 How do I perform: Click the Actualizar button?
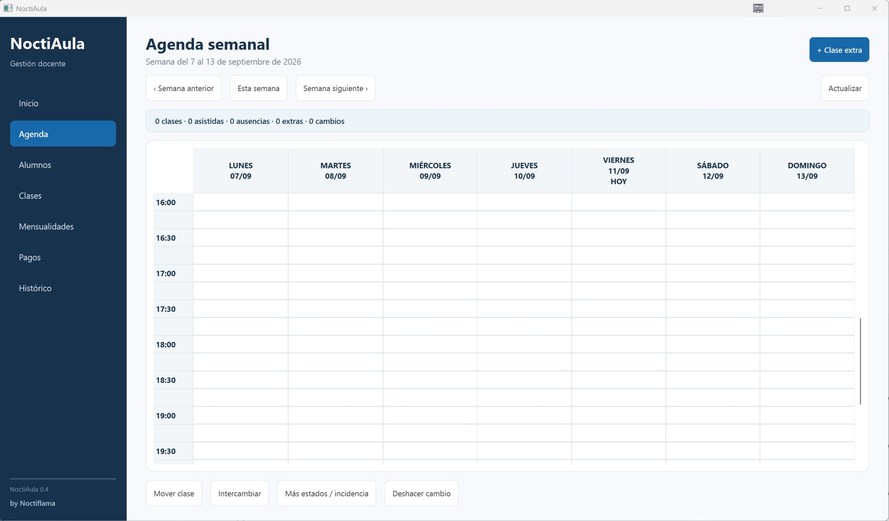(x=845, y=88)
